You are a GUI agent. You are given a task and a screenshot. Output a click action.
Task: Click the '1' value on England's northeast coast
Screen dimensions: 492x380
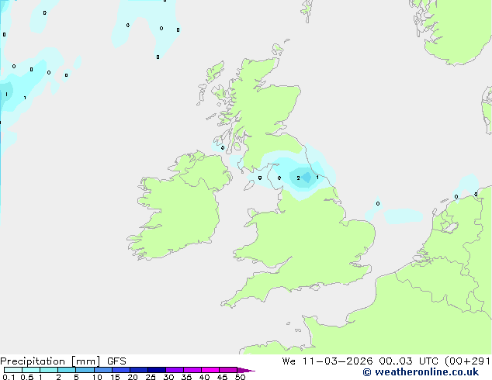coord(317,178)
